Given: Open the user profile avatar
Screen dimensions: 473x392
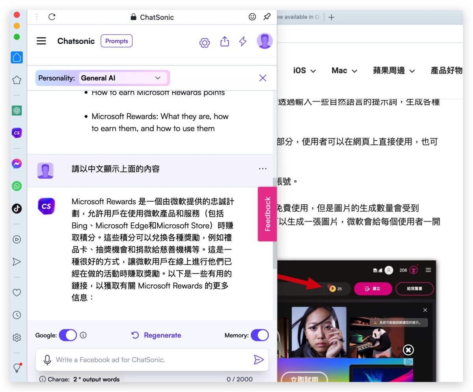Looking at the screenshot, I should click(264, 41).
